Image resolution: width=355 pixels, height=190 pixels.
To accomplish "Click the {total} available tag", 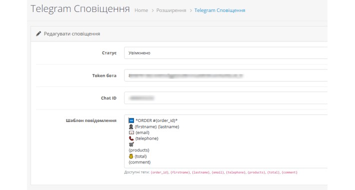I will point(273,172).
